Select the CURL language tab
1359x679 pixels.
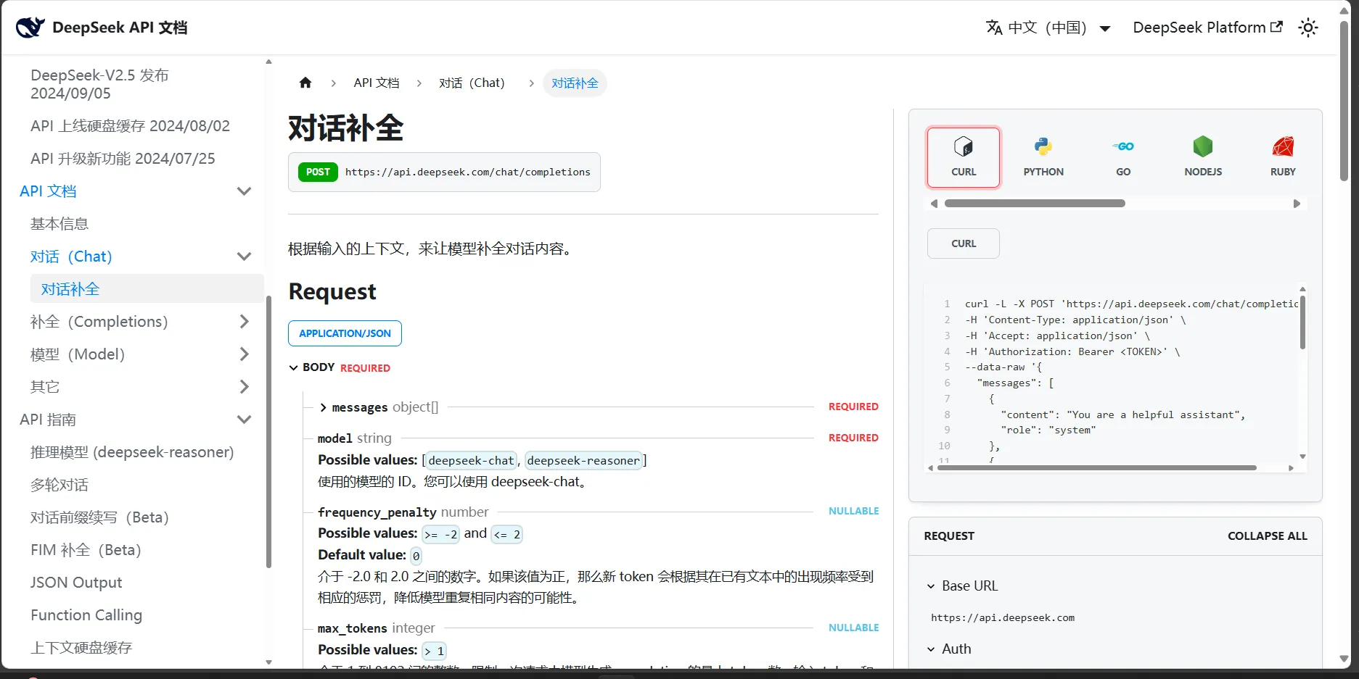(964, 157)
